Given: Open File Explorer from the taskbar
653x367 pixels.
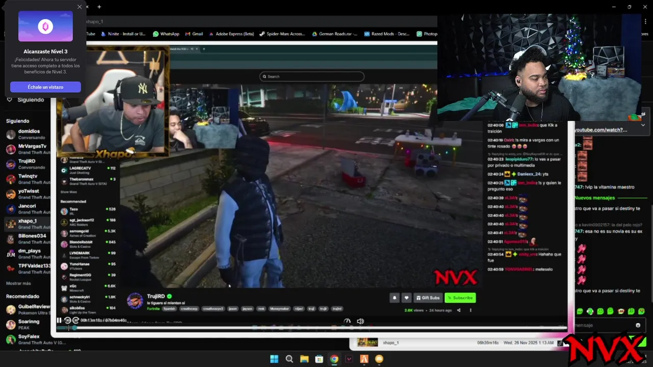Looking at the screenshot, I should (x=304, y=359).
